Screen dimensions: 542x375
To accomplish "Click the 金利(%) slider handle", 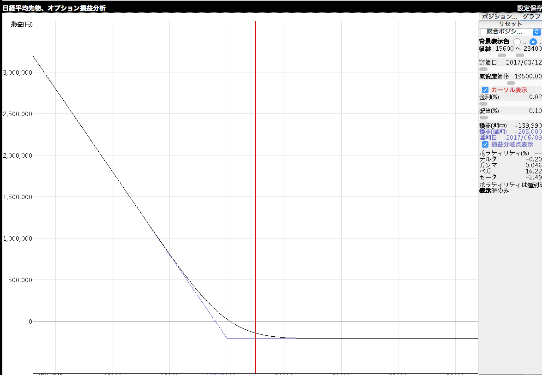I will tap(483, 104).
